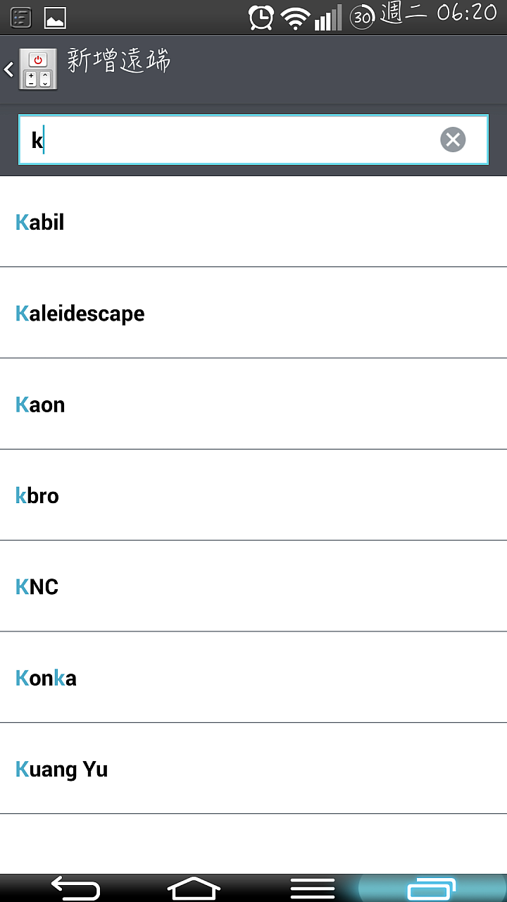Open the 新增遠端 title header

(119, 62)
